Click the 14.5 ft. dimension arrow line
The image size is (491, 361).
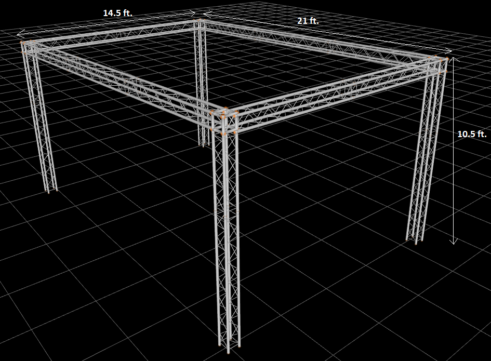coord(107,22)
